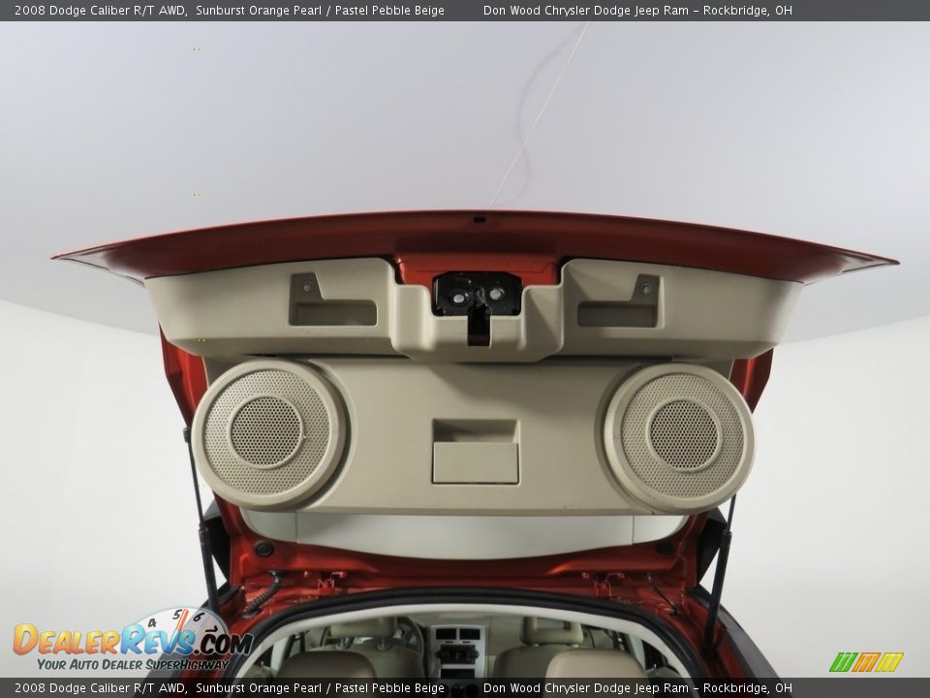
Task: Click the left pull-handle recess on the liftgate
Action: click(333, 312)
